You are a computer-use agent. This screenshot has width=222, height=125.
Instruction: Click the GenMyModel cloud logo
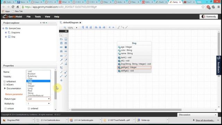coord(6,17)
